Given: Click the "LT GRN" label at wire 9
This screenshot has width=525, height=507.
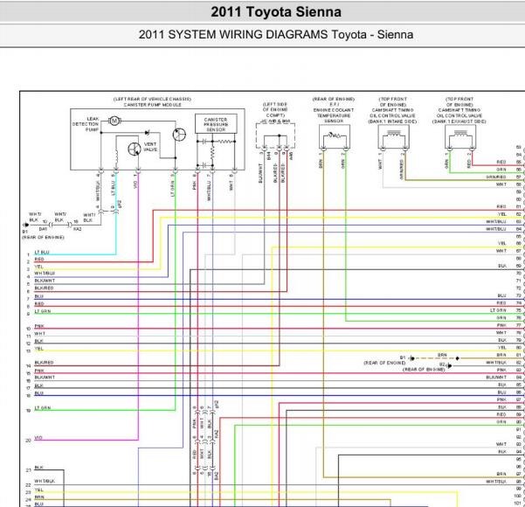Looking at the screenshot, I should coord(43,311).
